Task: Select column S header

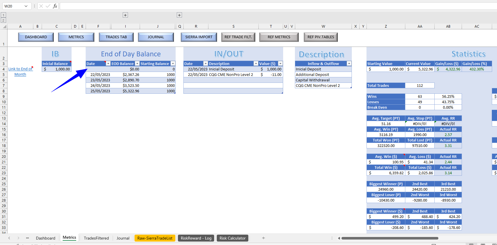Action: pyautogui.click(x=233, y=26)
